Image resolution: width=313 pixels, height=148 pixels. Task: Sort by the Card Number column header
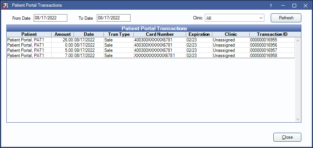tap(160, 34)
